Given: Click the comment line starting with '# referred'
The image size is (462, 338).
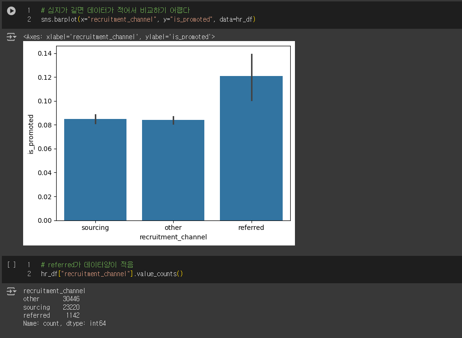Looking at the screenshot, I should click(x=87, y=265).
